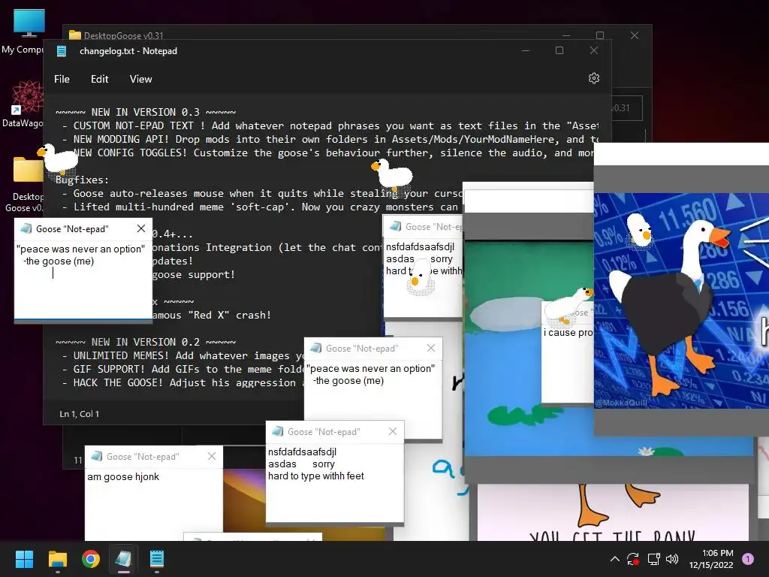Open network settings from the tray
Image resolution: width=769 pixels, height=577 pixels.
pyautogui.click(x=653, y=559)
